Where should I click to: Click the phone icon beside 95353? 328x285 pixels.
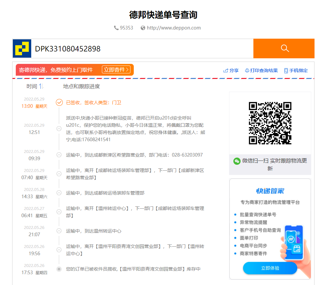click(116, 28)
